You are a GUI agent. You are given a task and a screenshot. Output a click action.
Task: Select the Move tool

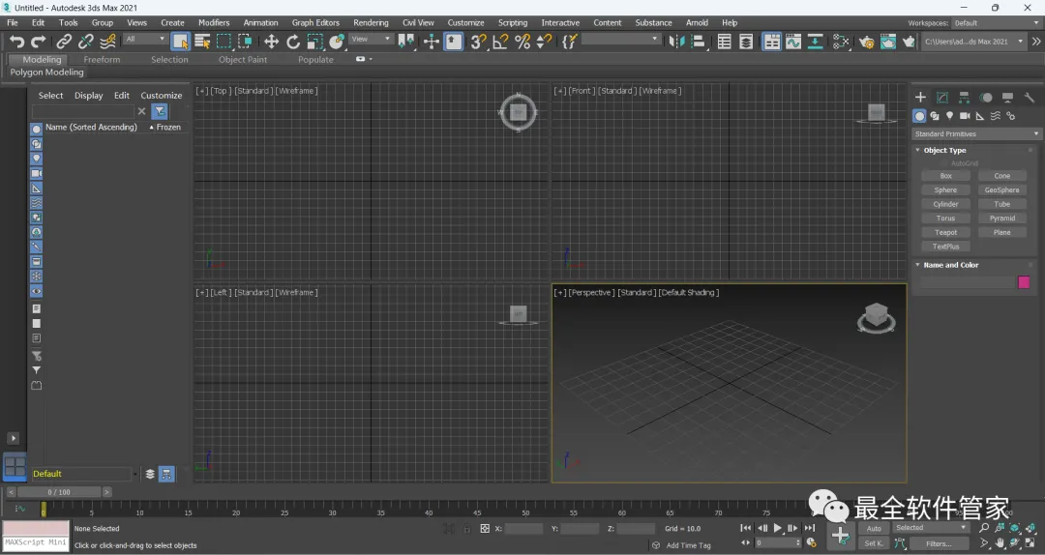[271, 42]
